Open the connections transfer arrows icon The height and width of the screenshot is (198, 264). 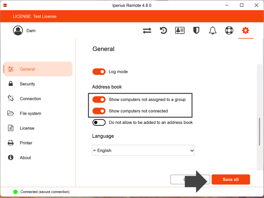[x=147, y=31]
